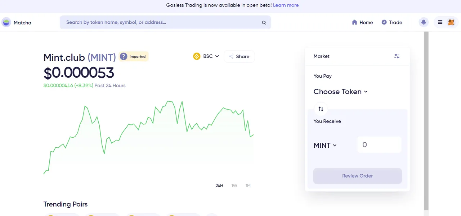Viewport: 461px width, 216px height.
Task: Click the Mint.club (MINT) title
Action: point(80,57)
